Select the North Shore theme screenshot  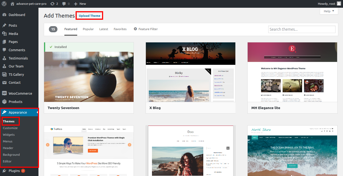click(293, 151)
